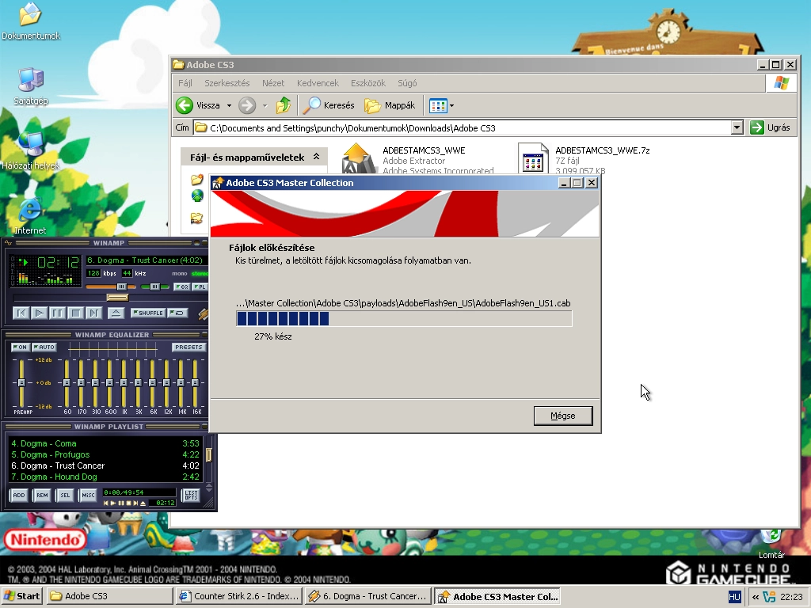Viewport: 811px width, 608px height.
Task: Select Internet Explorer desktop icon
Action: tap(30, 216)
